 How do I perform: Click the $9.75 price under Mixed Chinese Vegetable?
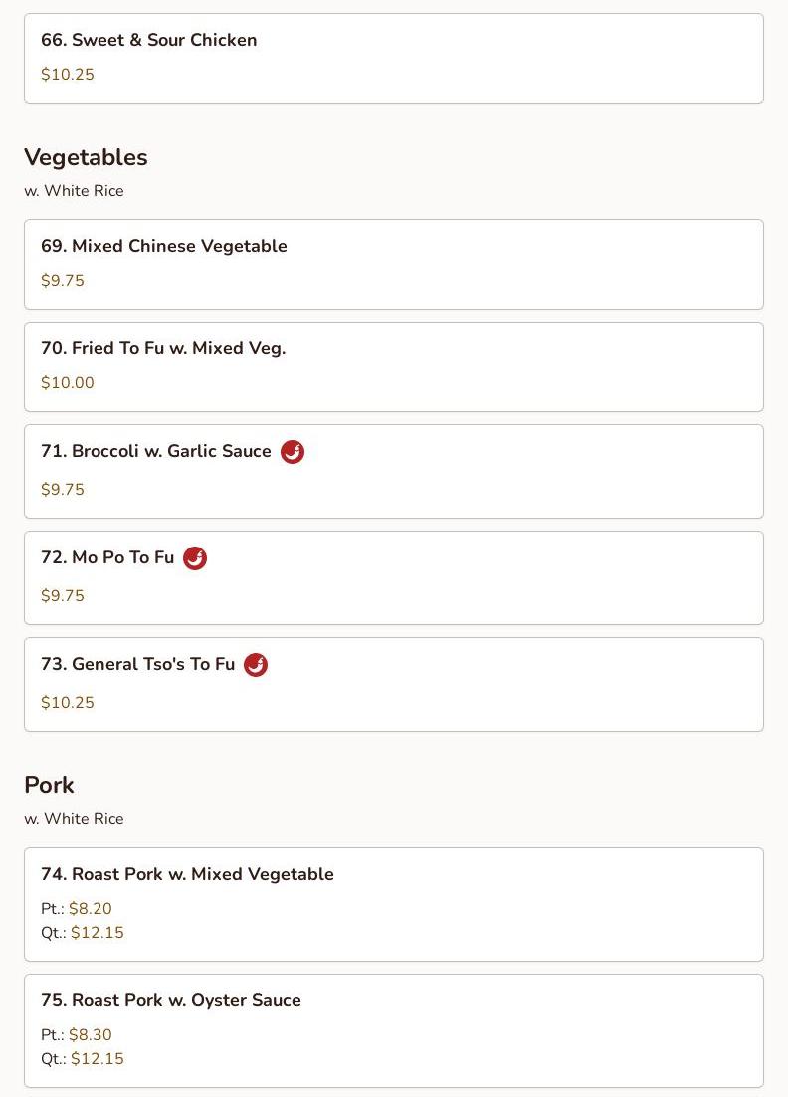coord(63,281)
